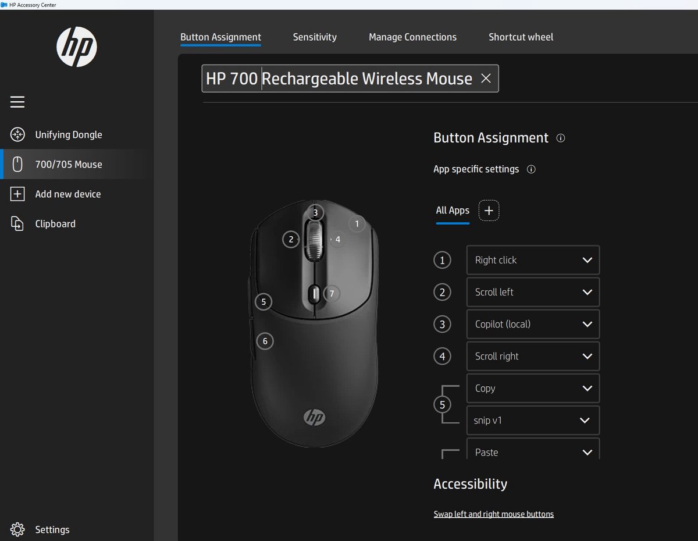698x541 pixels.
Task: Open the Right click dropdown for button 1
Action: 532,260
